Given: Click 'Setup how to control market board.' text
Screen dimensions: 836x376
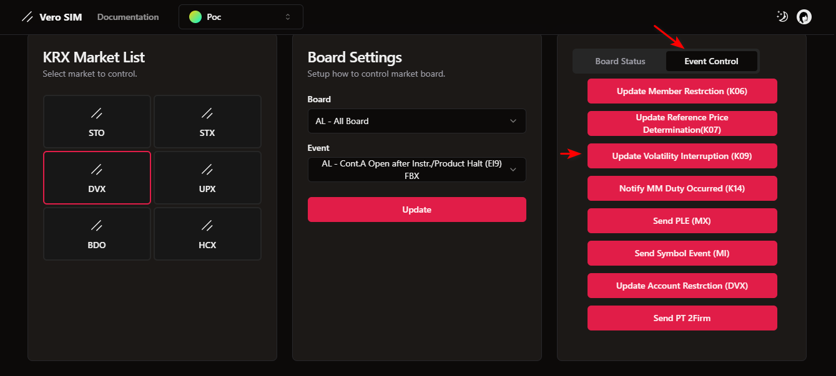Looking at the screenshot, I should (376, 74).
